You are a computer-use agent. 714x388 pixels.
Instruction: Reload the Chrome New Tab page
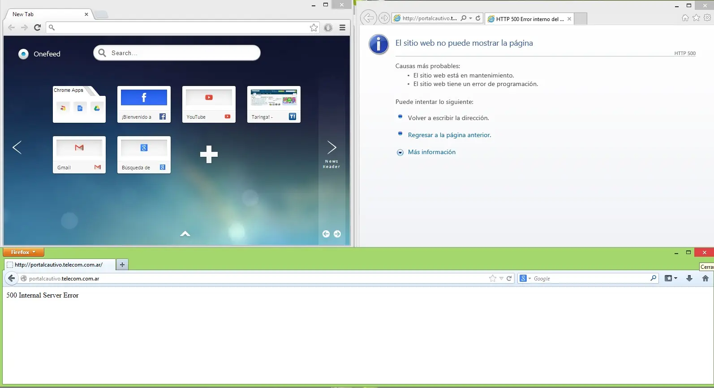pos(38,28)
